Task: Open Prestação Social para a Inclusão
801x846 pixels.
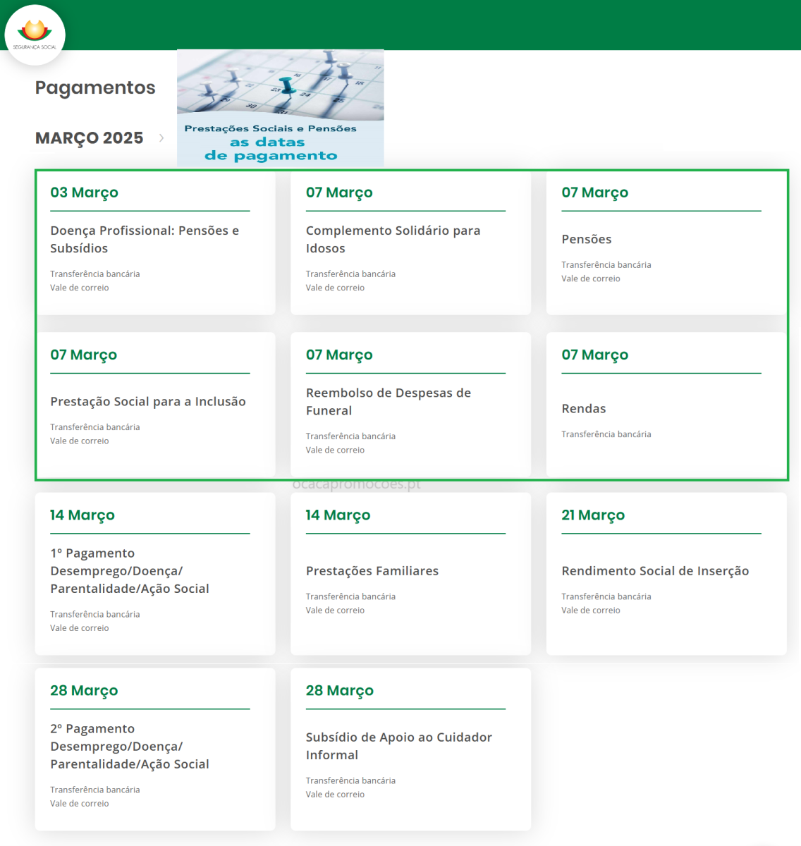Action: tap(148, 401)
